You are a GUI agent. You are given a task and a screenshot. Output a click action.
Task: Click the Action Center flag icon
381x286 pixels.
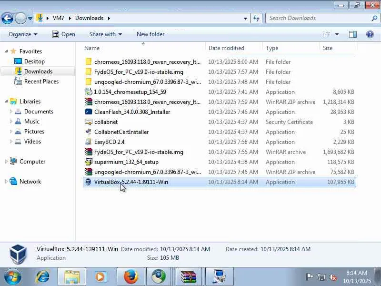pos(310,277)
